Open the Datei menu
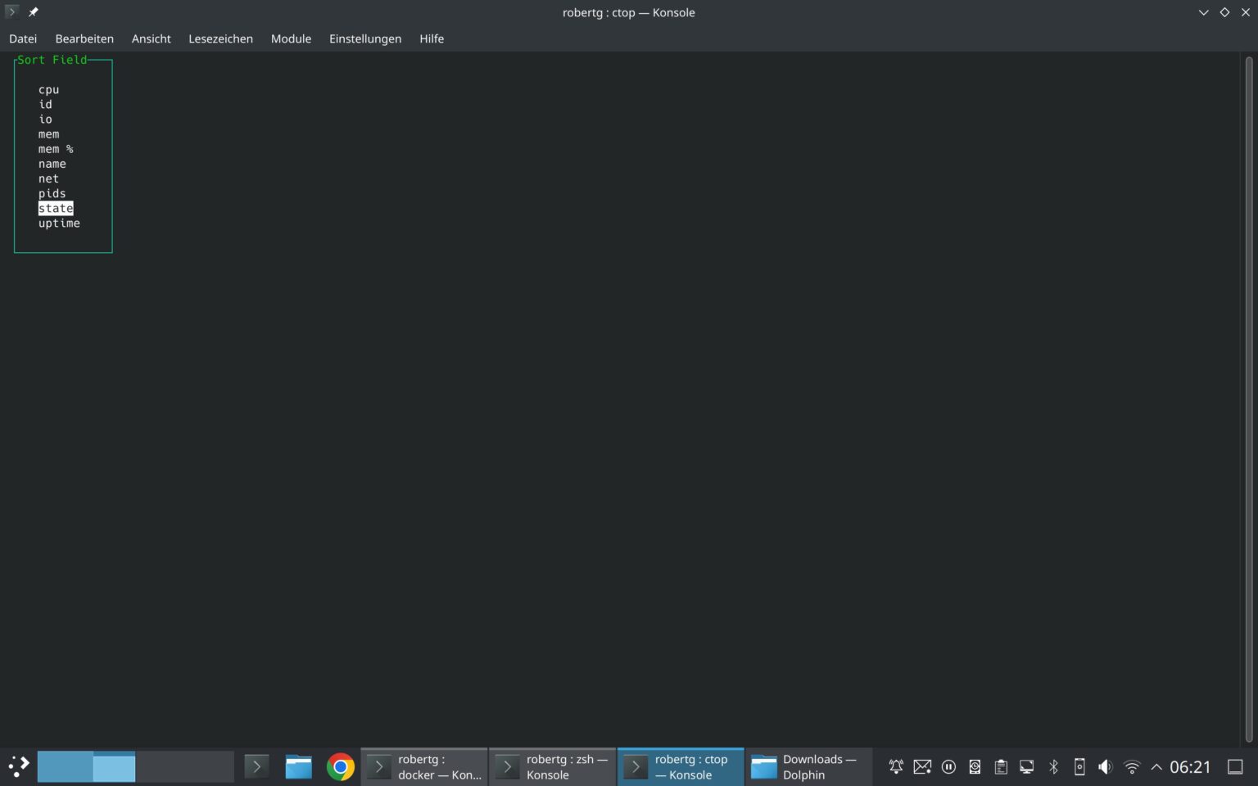This screenshot has width=1258, height=786. click(x=23, y=38)
